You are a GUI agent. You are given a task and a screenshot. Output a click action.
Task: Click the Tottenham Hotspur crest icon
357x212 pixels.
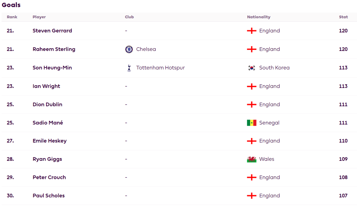point(129,68)
